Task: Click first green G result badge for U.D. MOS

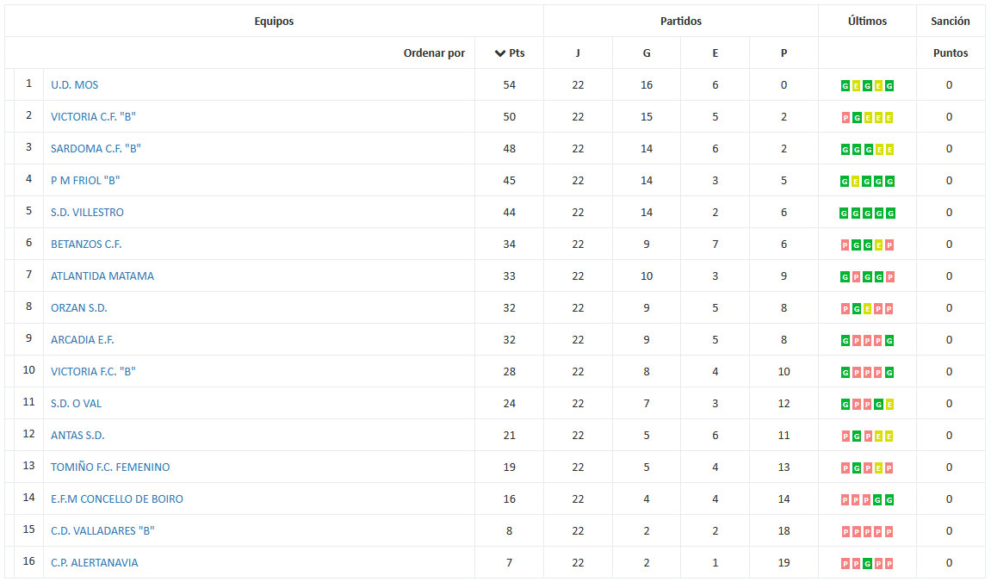Action: (845, 86)
